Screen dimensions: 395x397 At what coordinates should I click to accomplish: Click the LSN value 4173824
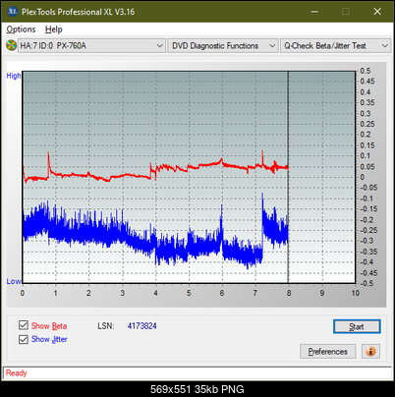tap(142, 326)
